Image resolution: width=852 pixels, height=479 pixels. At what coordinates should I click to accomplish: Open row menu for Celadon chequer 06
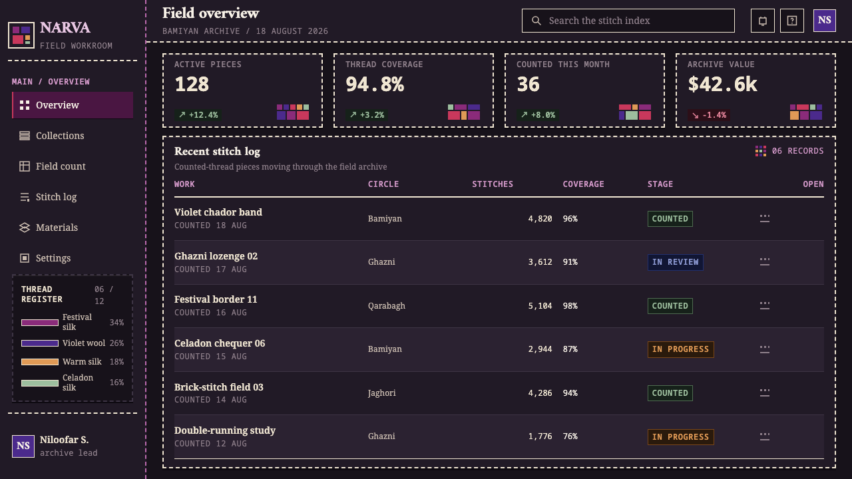(765, 349)
